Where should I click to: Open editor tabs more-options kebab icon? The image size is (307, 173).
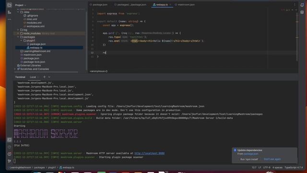pos(295,5)
